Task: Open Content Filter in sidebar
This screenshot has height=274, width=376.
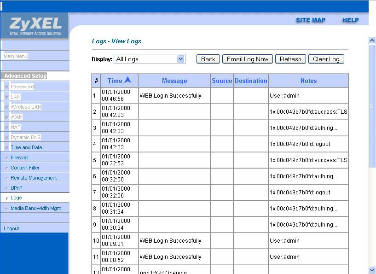Action: pyautogui.click(x=25, y=168)
